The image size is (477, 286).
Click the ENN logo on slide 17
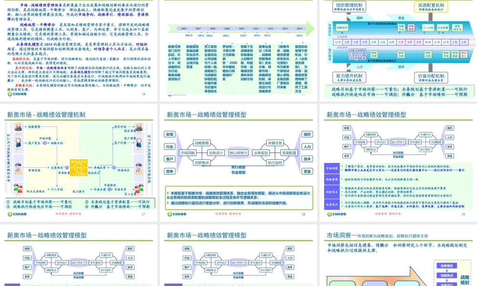[17, 214]
